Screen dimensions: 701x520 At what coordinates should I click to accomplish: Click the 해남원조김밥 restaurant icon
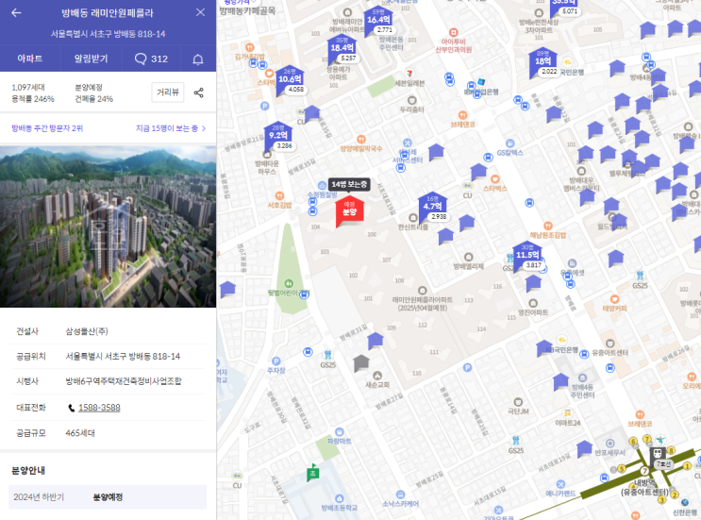(548, 226)
